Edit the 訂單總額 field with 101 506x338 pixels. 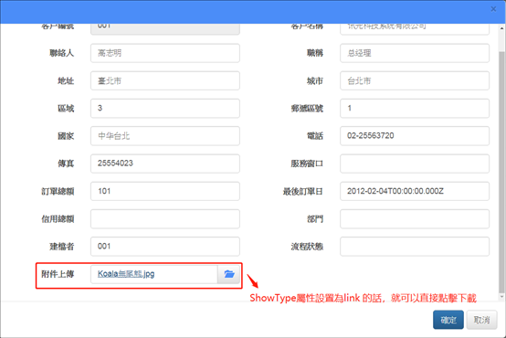click(165, 191)
